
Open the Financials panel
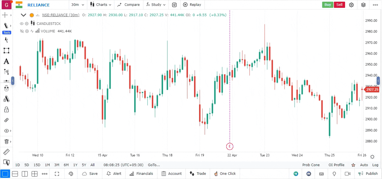(141, 174)
